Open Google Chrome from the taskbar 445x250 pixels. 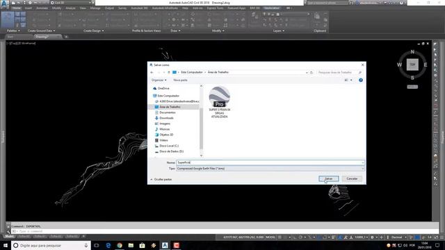click(120, 245)
